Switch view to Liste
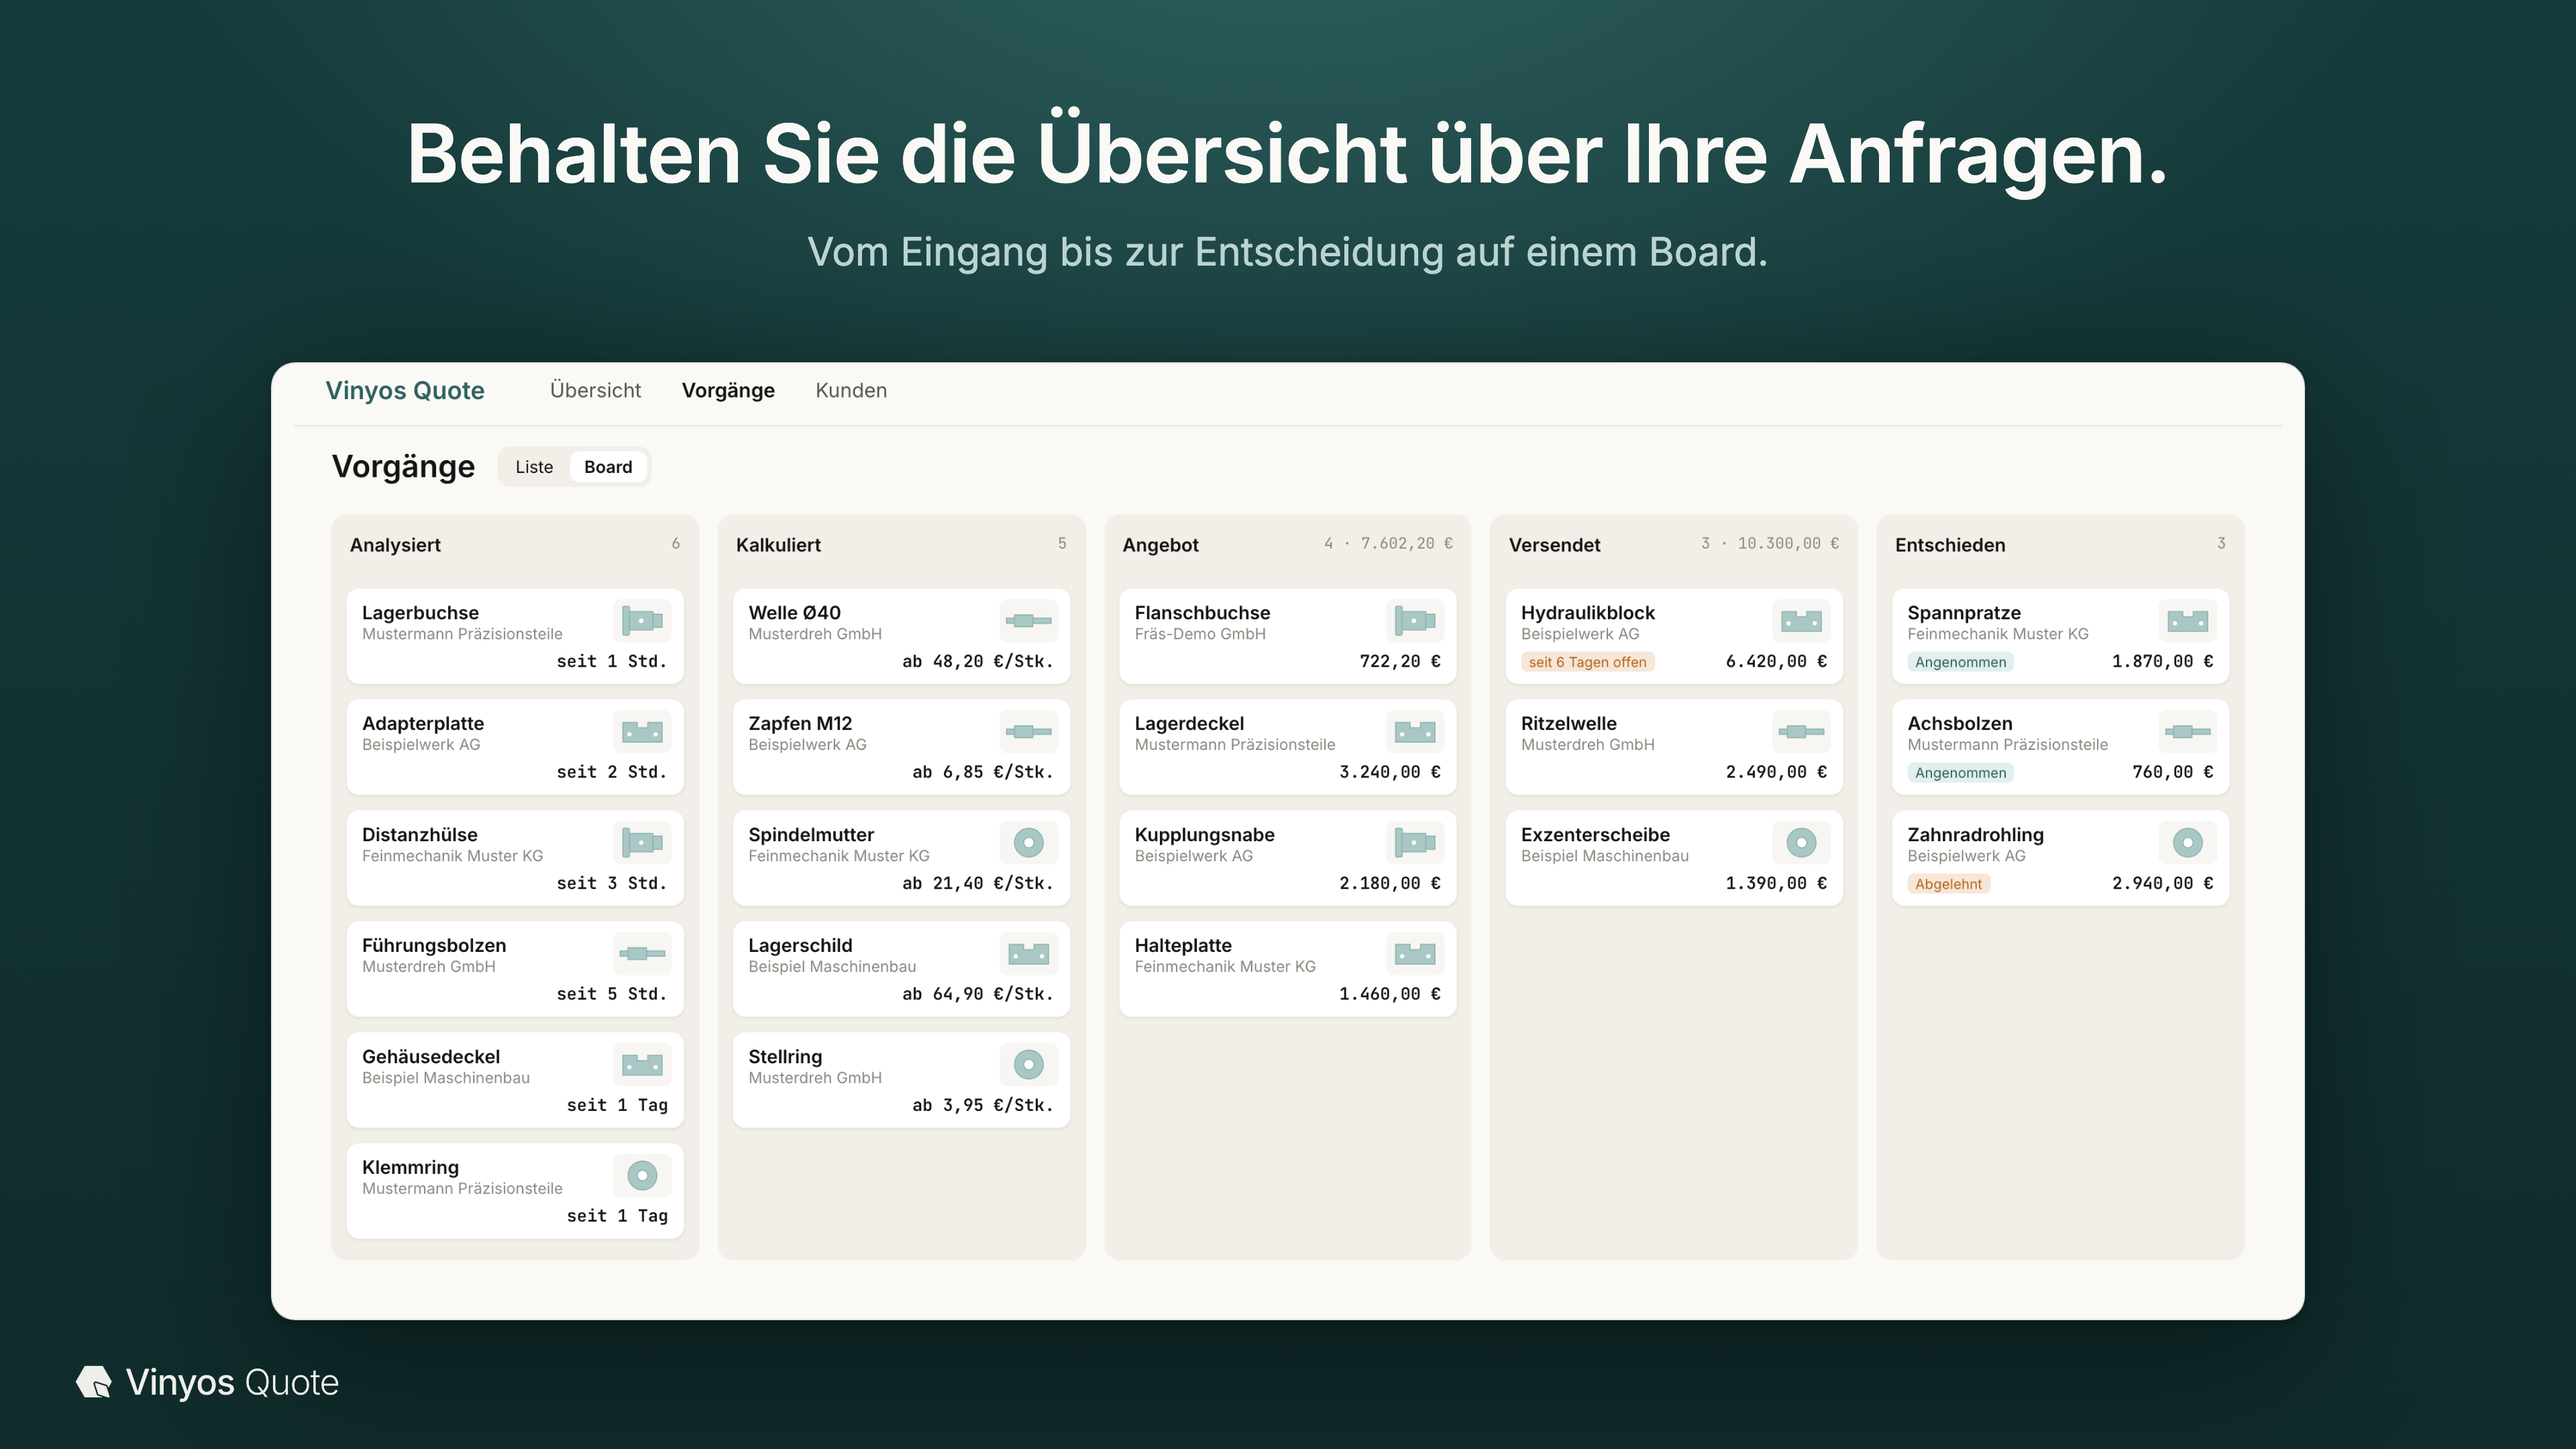 [534, 467]
